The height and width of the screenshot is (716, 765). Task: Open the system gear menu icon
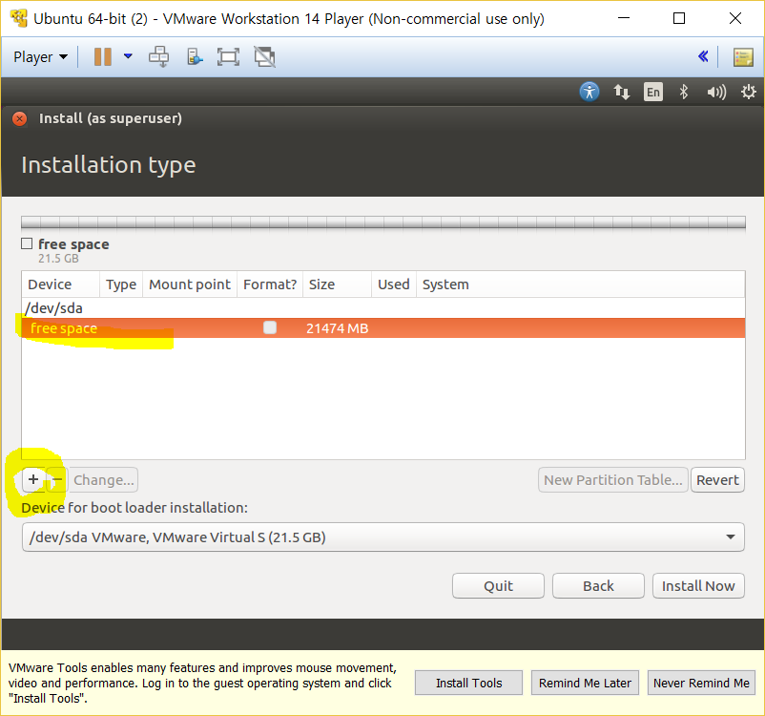click(x=749, y=92)
